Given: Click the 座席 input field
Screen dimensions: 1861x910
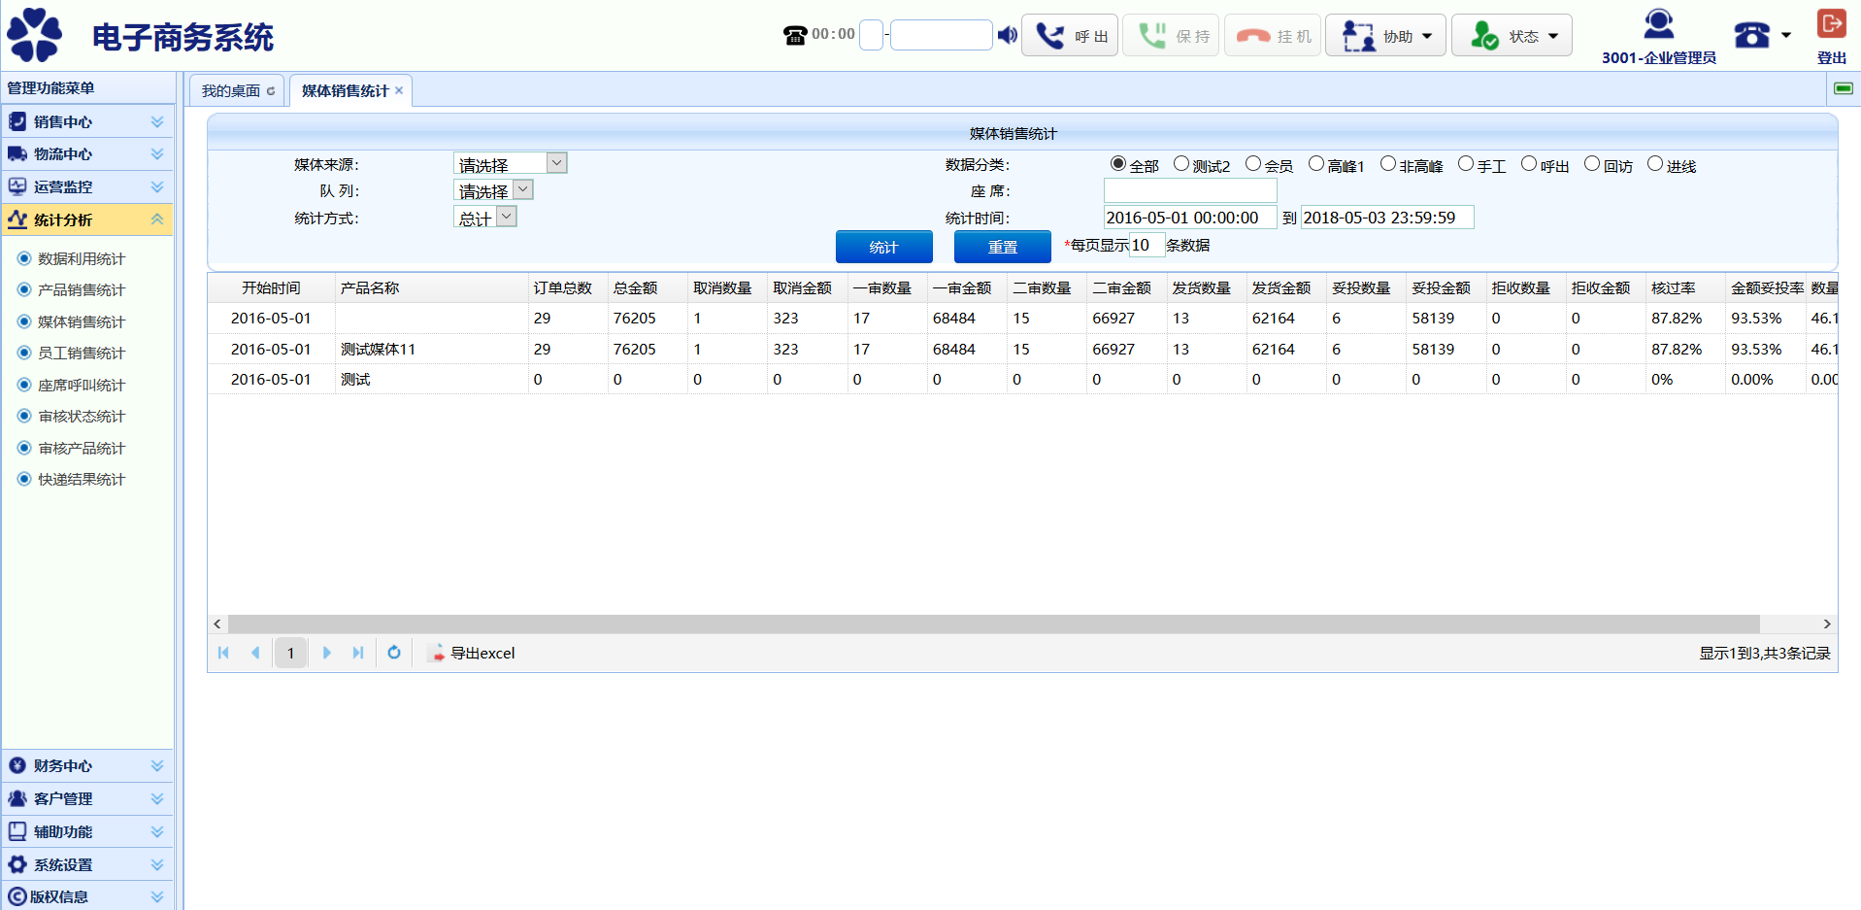Looking at the screenshot, I should coord(1190,190).
